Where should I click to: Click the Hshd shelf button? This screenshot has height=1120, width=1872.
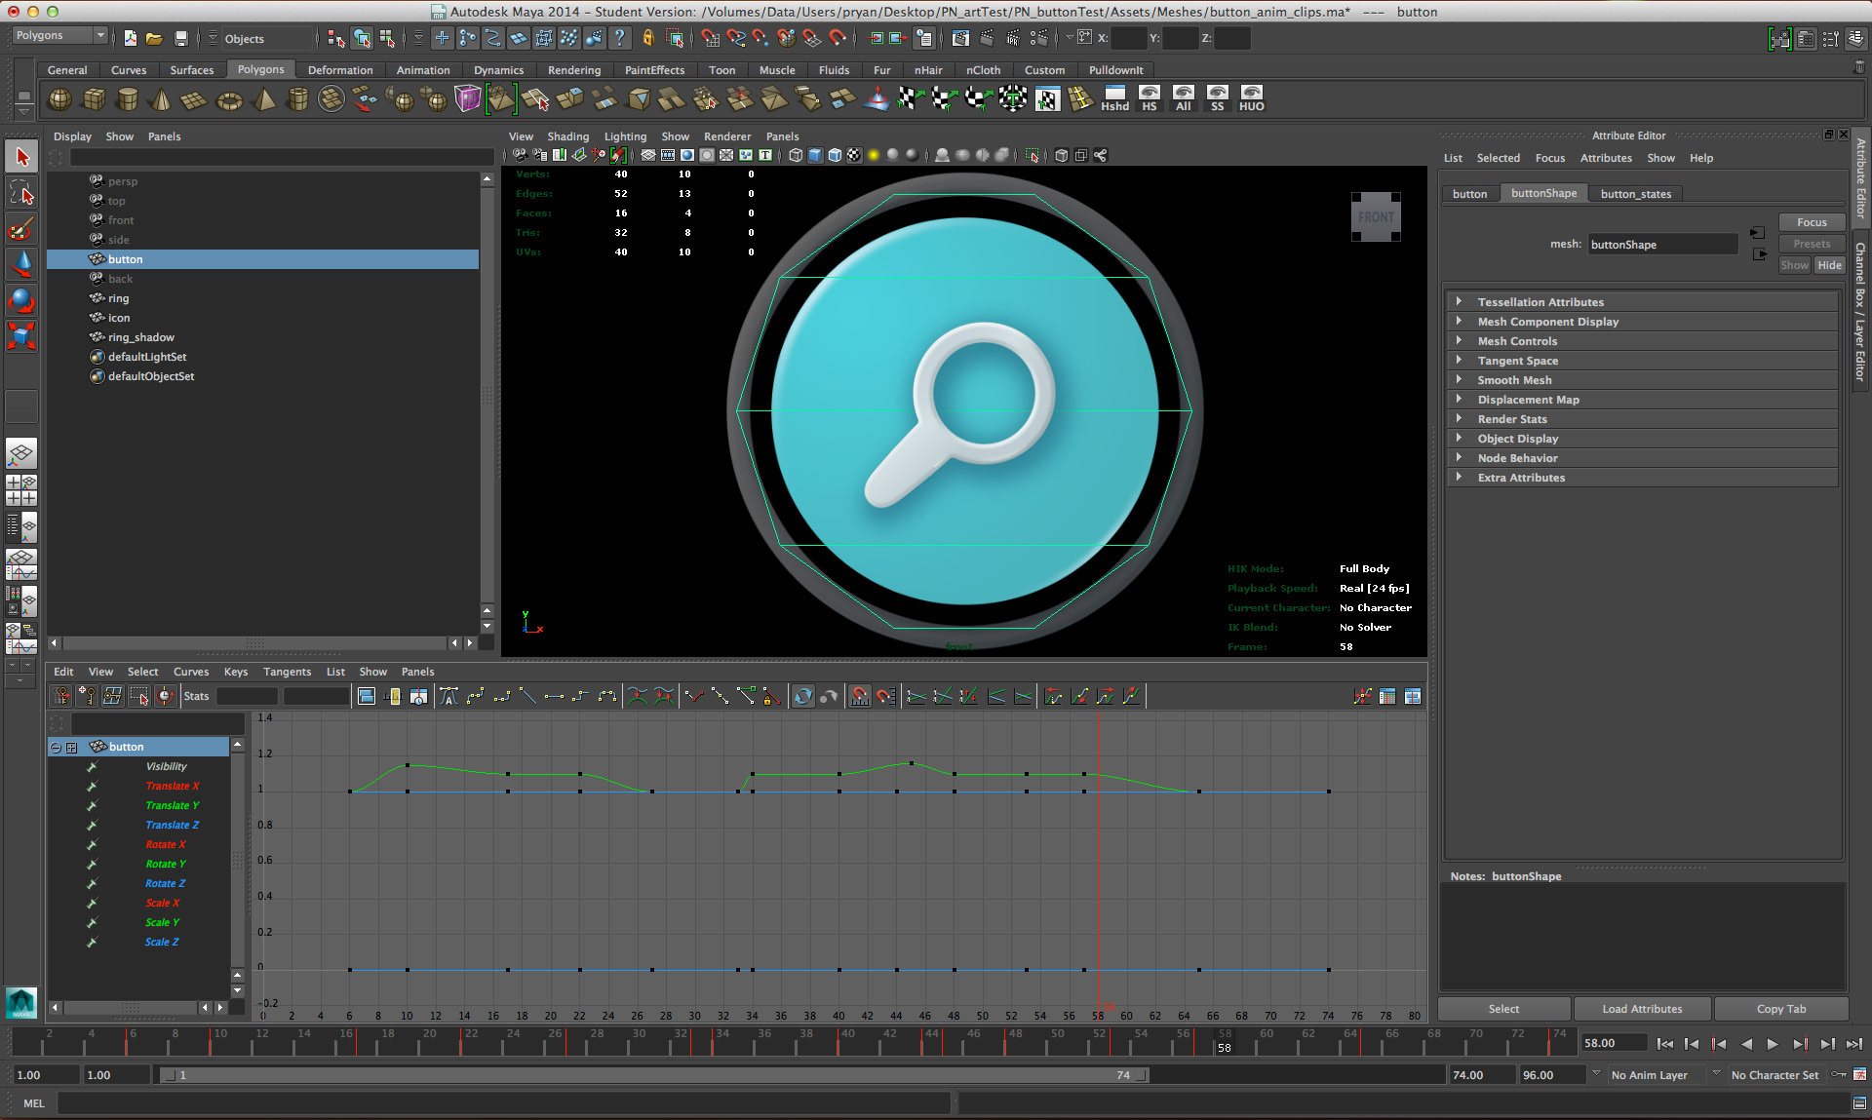1114,98
